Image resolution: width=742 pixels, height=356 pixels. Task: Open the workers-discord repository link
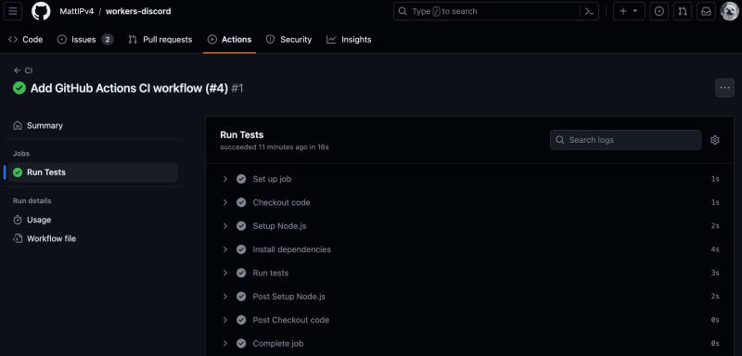(138, 11)
